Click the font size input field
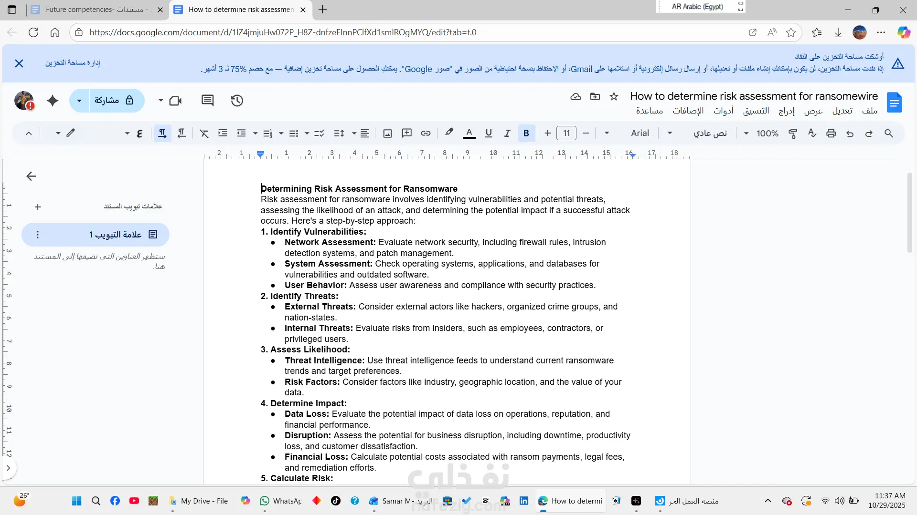The width and height of the screenshot is (917, 515). tap(566, 134)
